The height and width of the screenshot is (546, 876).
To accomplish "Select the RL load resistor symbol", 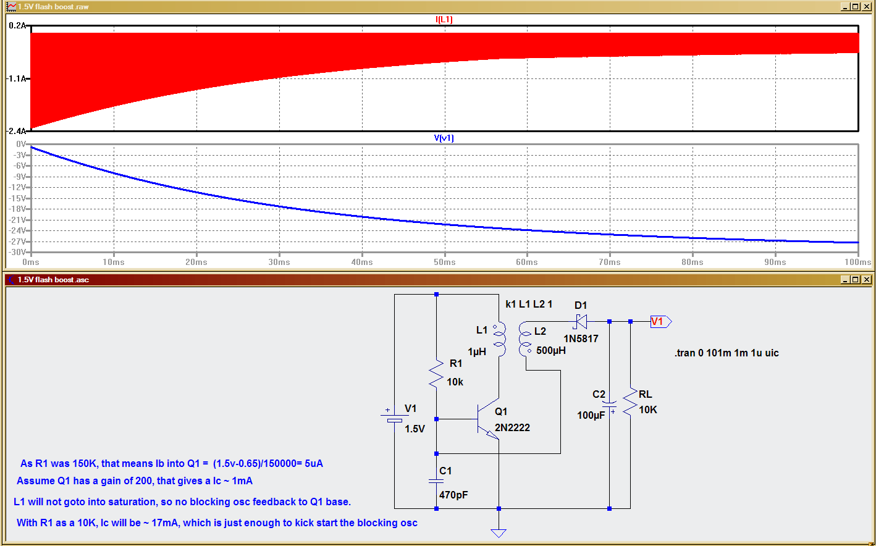I will [630, 402].
